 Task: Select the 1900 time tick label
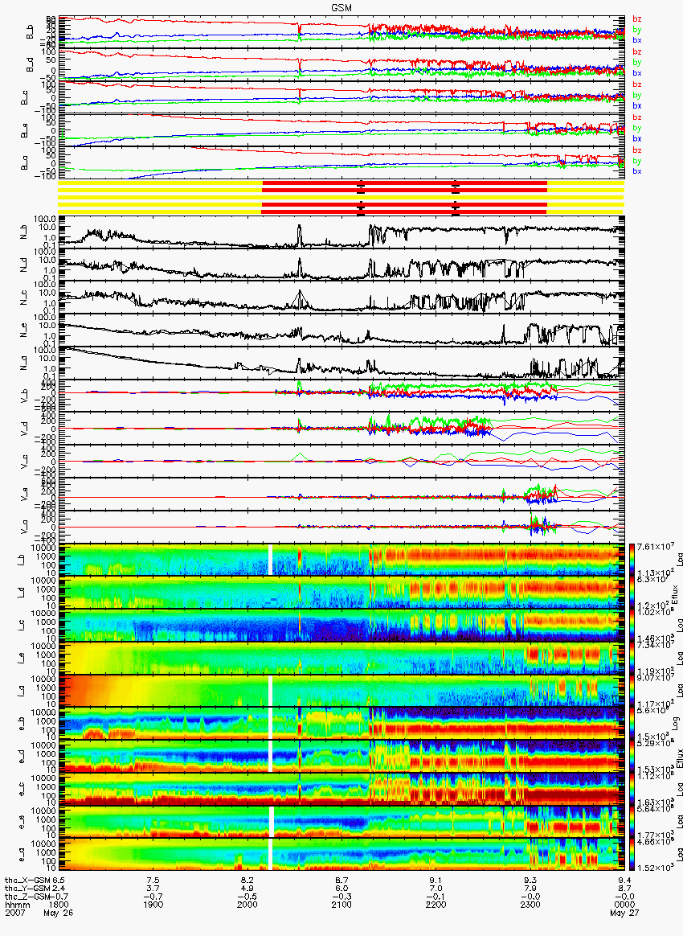[x=153, y=905]
